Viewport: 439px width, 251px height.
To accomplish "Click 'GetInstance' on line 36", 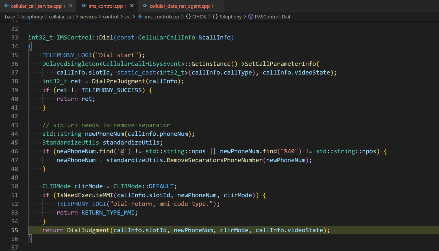I will pyautogui.click(x=211, y=64).
